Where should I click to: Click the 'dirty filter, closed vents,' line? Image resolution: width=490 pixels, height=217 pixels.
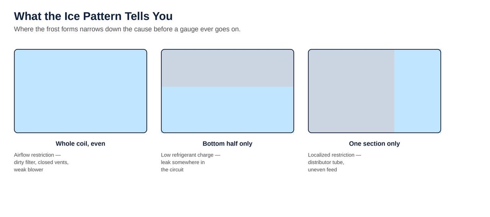[x=41, y=162]
